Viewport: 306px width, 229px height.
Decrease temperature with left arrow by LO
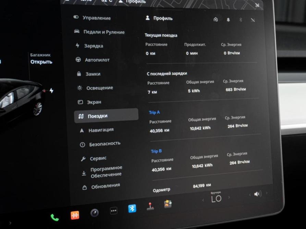click(203, 200)
